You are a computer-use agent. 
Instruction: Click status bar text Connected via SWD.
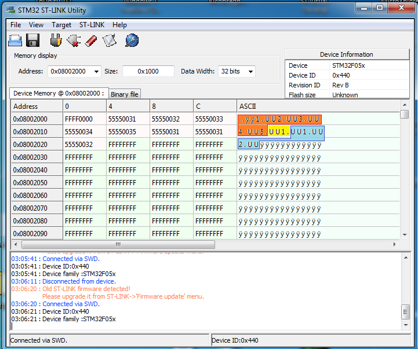pyautogui.click(x=39, y=340)
